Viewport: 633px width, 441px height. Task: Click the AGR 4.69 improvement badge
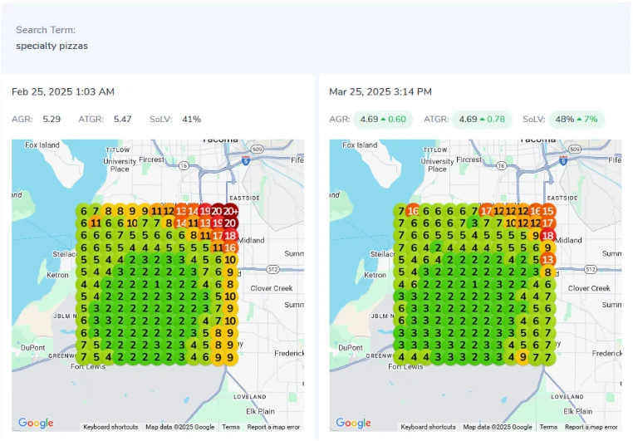tap(382, 119)
